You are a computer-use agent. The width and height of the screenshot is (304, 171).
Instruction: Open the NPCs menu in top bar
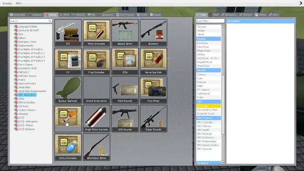[19, 3]
